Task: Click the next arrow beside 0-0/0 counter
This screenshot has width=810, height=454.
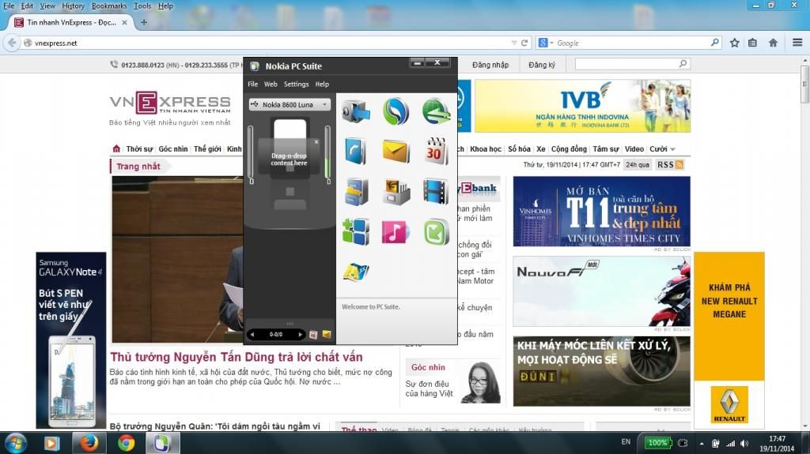Action: 301,334
